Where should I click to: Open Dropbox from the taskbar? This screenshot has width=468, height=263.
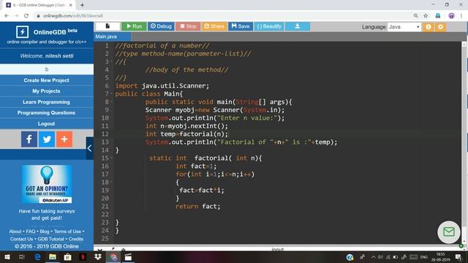point(98,256)
